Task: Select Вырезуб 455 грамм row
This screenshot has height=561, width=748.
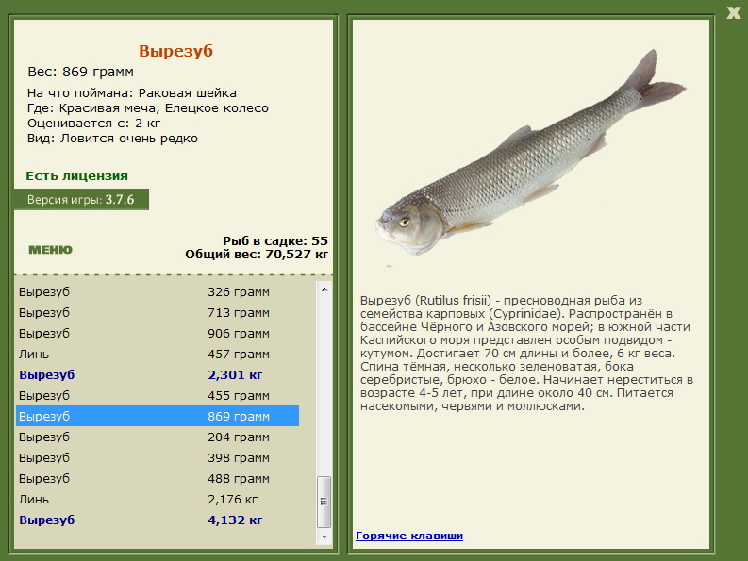Action: click(x=158, y=396)
